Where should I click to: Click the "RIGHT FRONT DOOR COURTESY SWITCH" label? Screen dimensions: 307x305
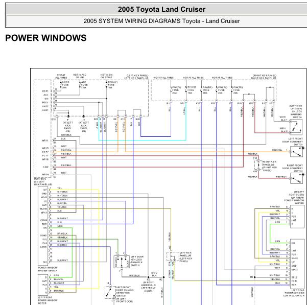(293, 169)
